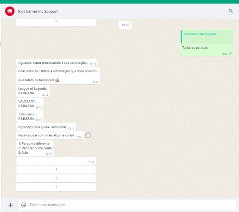The width and height of the screenshot is (239, 212).
Task: Choose quick reply button 1
Action: (x=56, y=170)
